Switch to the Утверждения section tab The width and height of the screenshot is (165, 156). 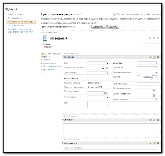(49, 63)
